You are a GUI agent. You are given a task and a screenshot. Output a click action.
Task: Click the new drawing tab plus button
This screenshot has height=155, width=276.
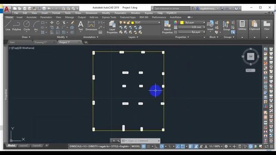coord(86,42)
